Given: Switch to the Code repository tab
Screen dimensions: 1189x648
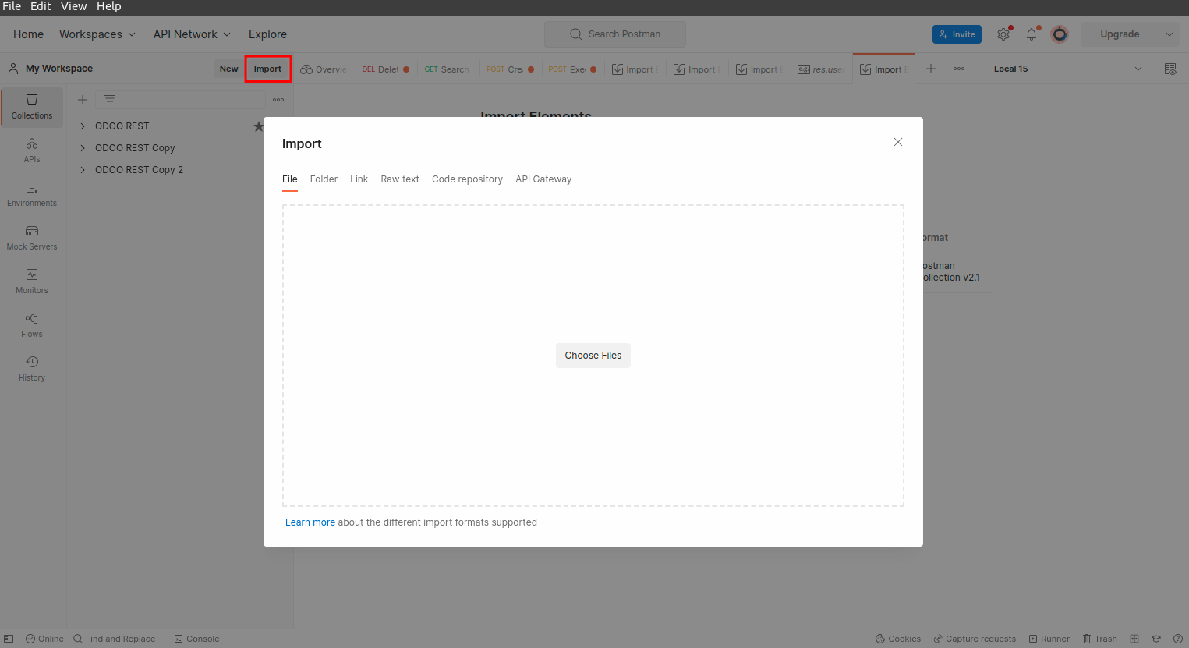Looking at the screenshot, I should [x=467, y=179].
